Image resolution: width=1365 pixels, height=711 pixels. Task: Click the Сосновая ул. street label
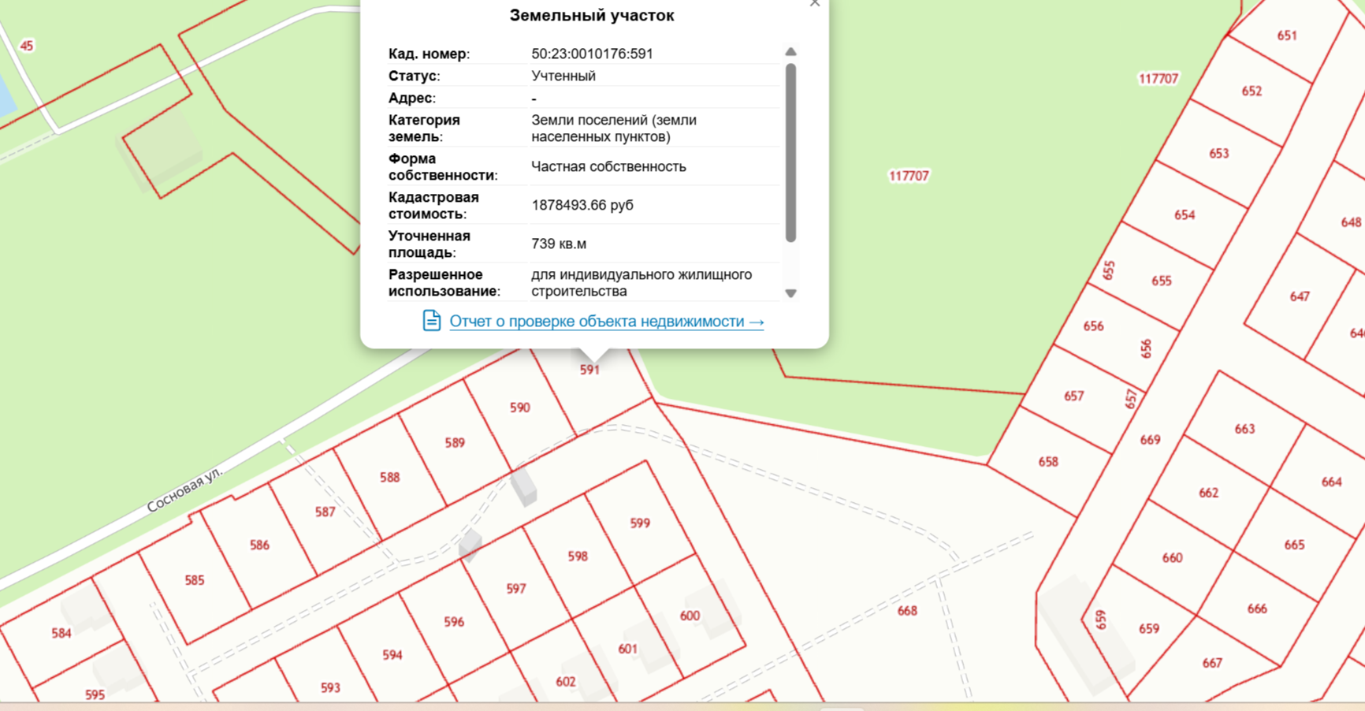[x=185, y=490]
